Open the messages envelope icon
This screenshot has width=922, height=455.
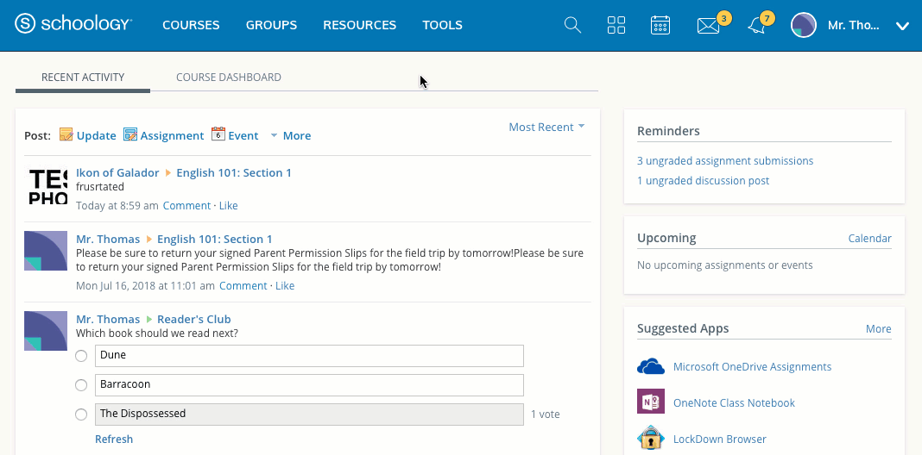(708, 26)
